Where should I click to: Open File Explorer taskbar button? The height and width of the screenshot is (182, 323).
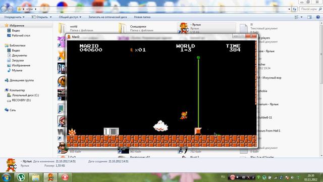pyautogui.click(x=36, y=177)
